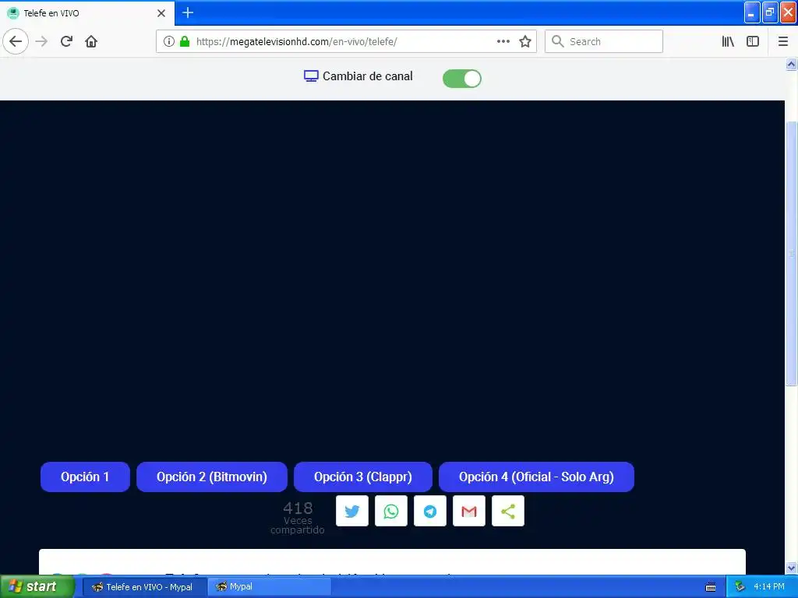Select Opción 3 (Clappr) stream
This screenshot has height=598, width=798.
[x=363, y=477]
